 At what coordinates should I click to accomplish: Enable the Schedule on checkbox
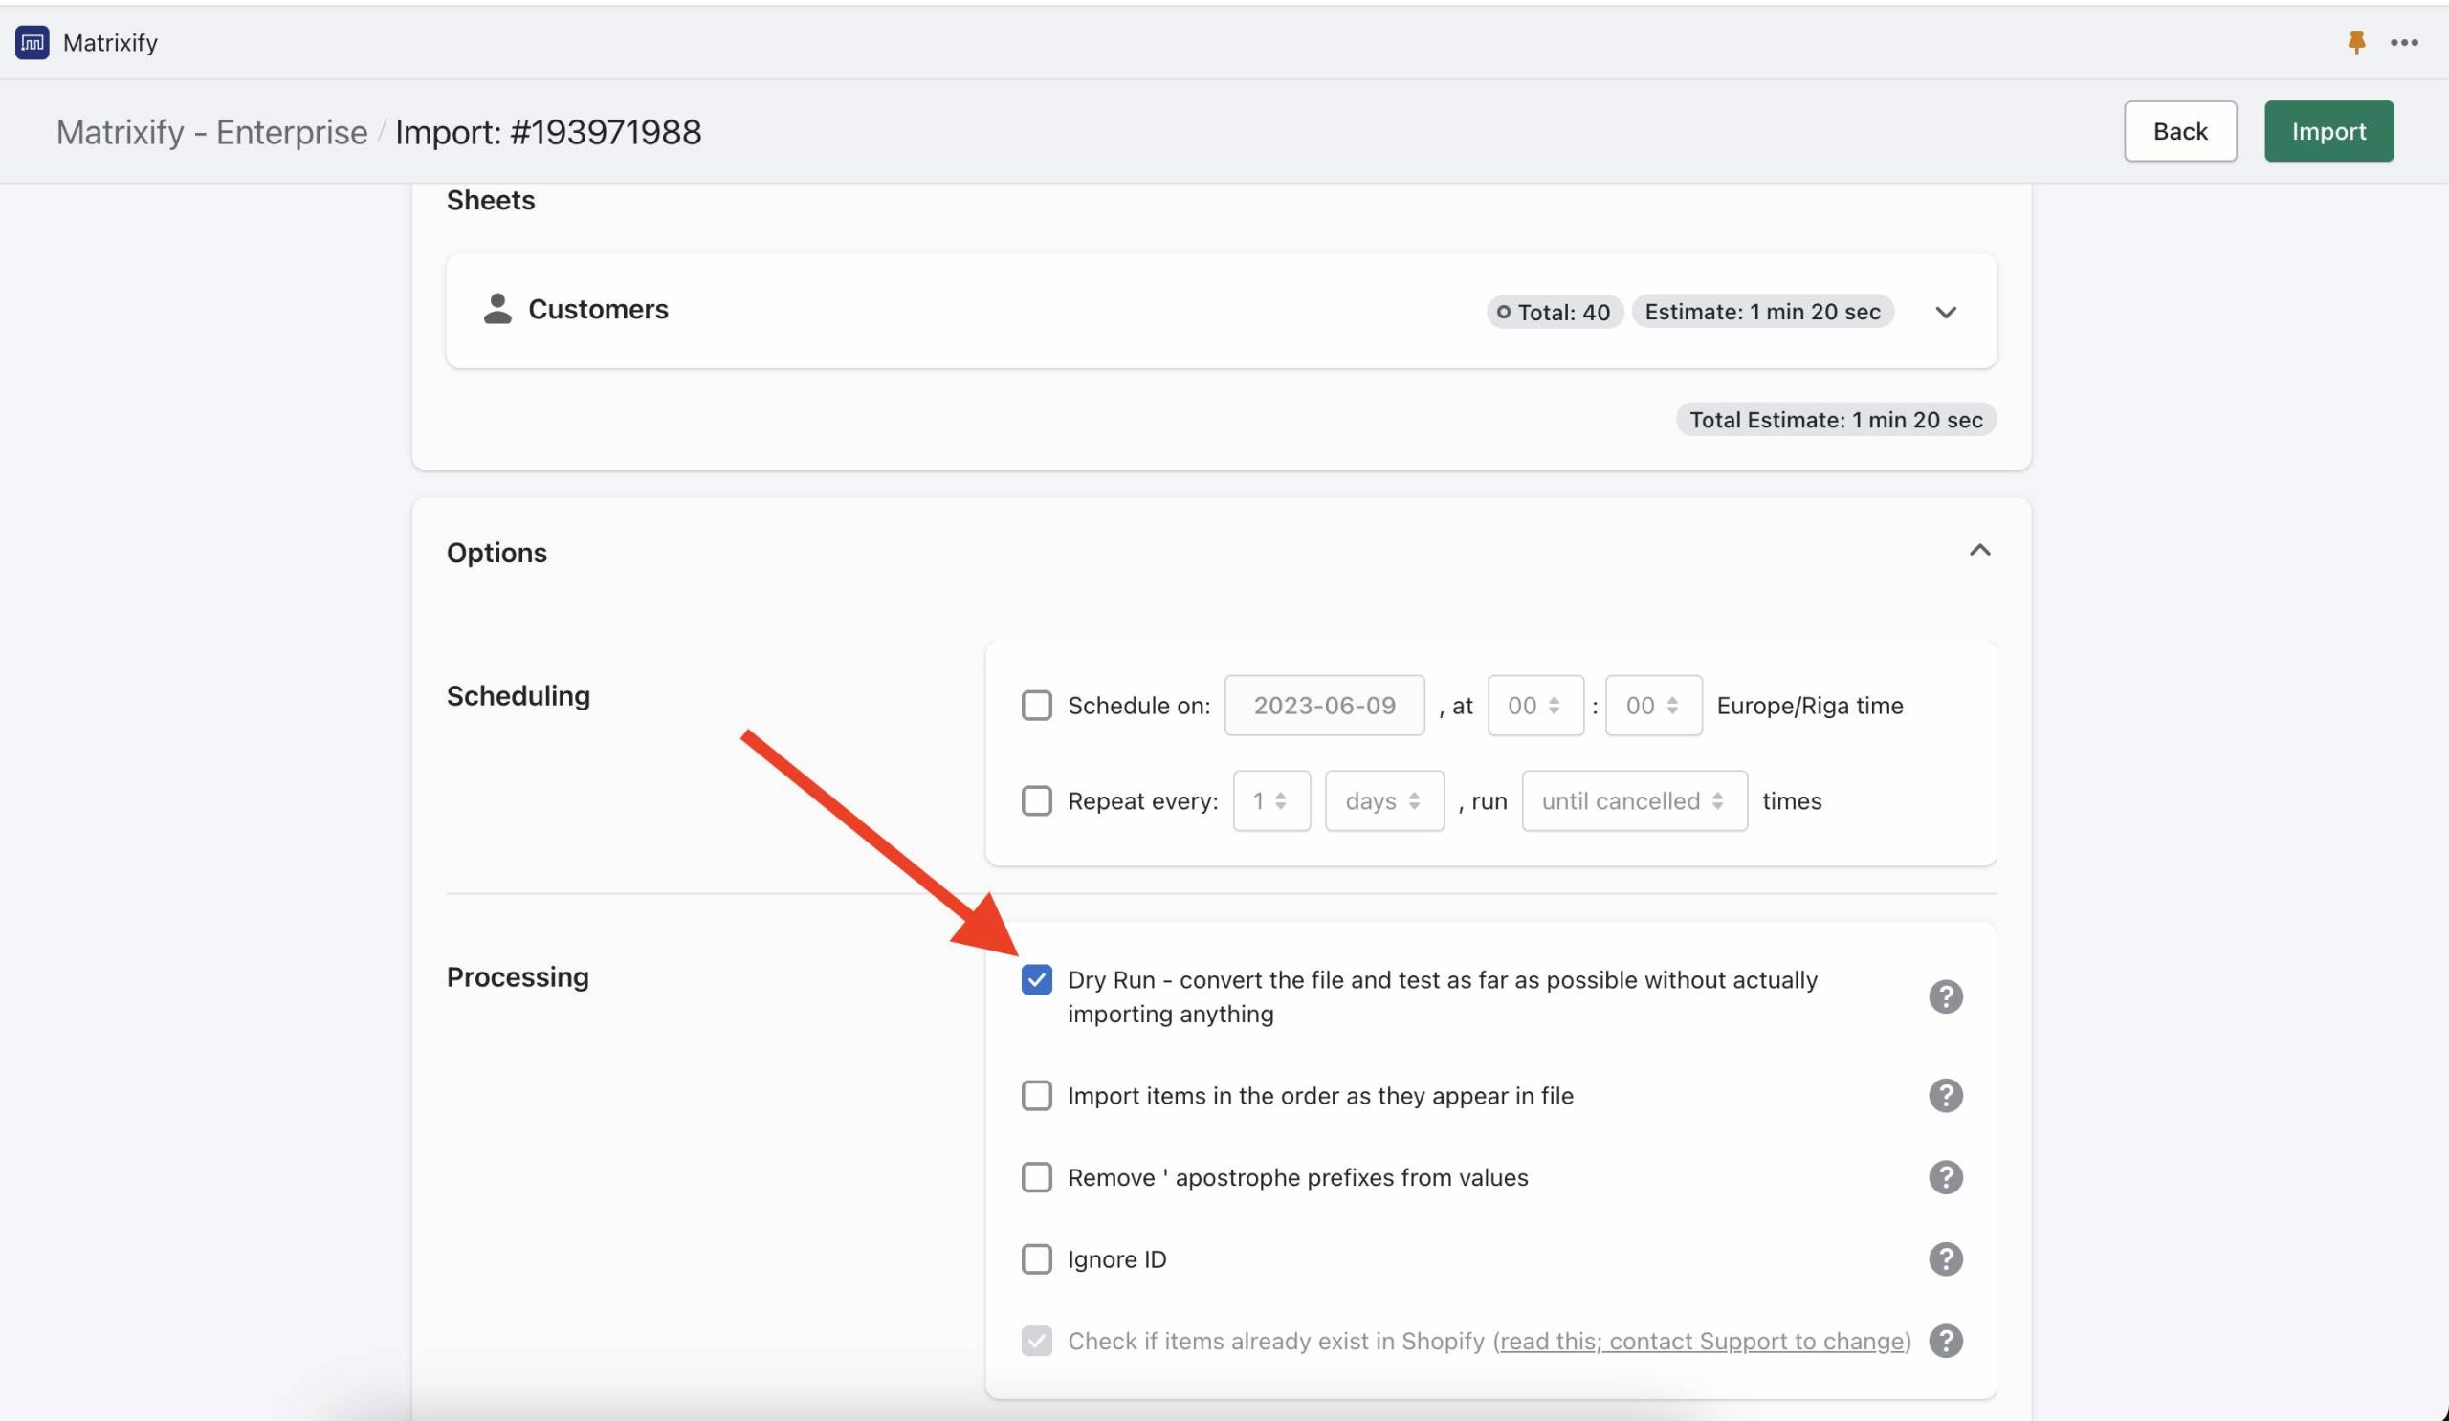pyautogui.click(x=1036, y=705)
